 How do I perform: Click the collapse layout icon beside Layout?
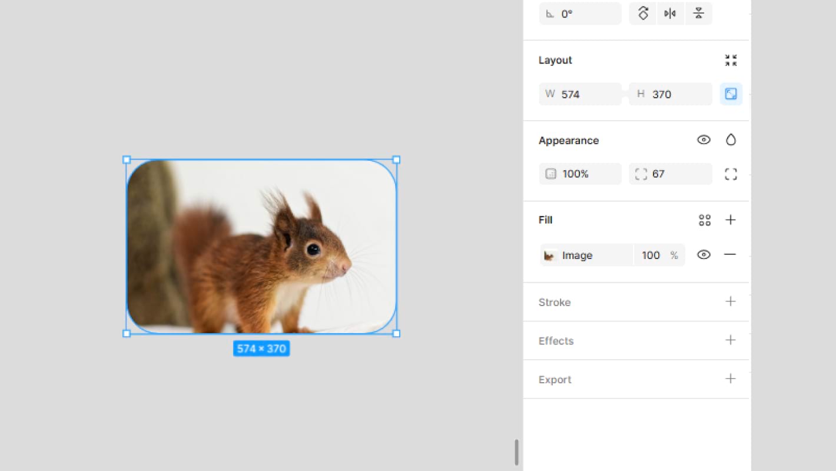[x=731, y=60]
